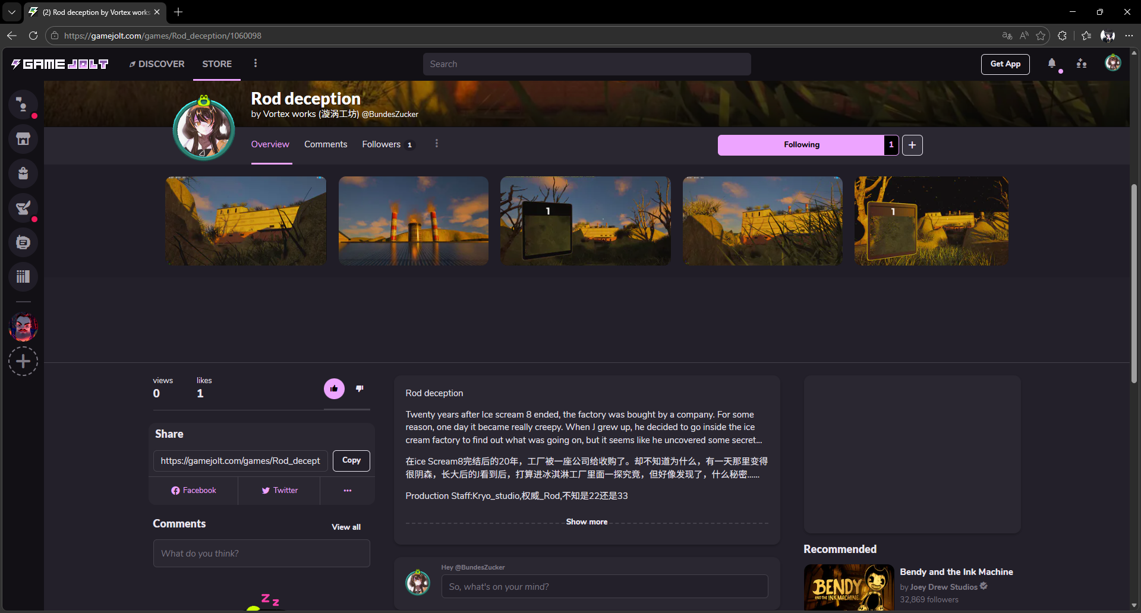
Task: Click the Game Jolt logo
Action: (x=60, y=64)
